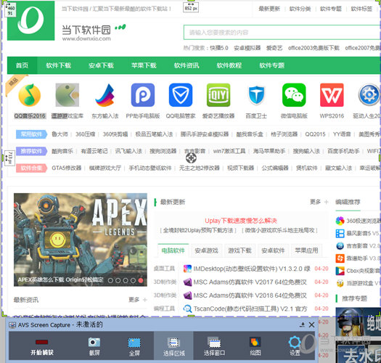The width and height of the screenshot is (381, 363).
Task: Open the 驱动人生 gear icon
Action: coord(369,95)
